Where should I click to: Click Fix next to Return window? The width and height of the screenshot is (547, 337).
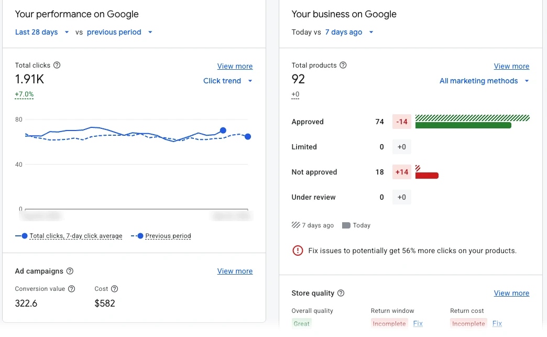click(418, 323)
